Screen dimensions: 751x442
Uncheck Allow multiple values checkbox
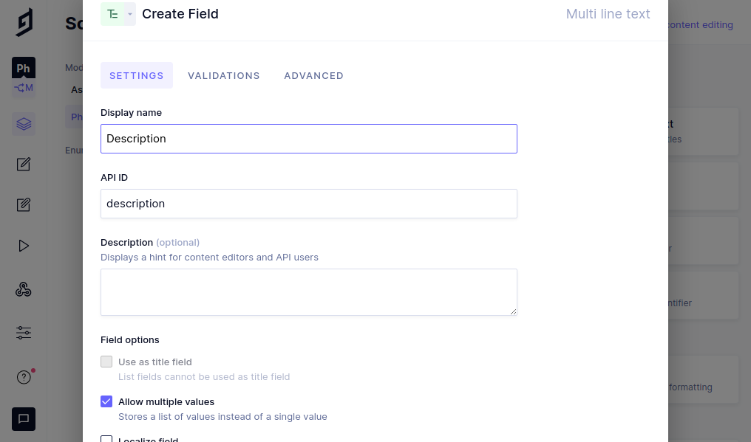tap(106, 401)
